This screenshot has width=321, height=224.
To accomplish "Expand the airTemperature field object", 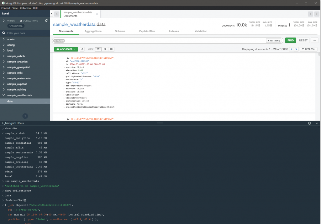I will (64, 86).
